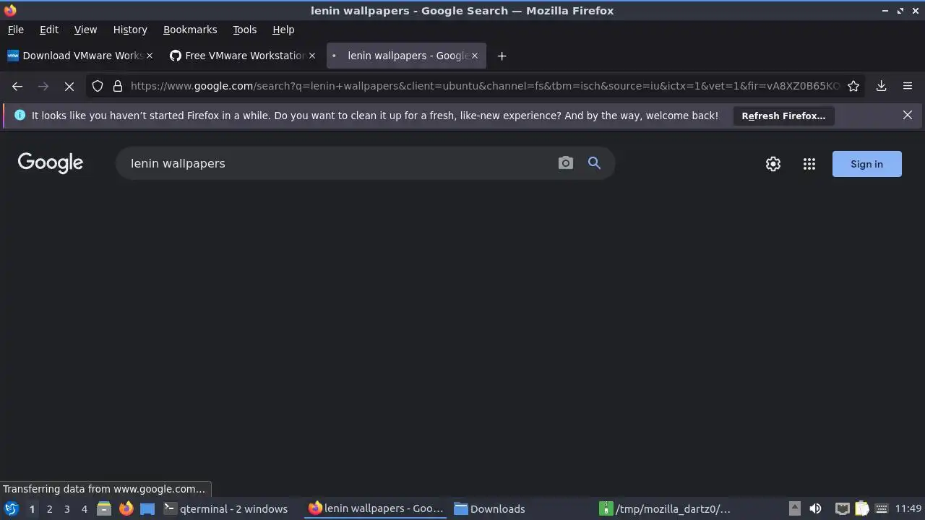This screenshot has height=520, width=925.
Task: Show the qterminal windows group in taskbar
Action: tap(230, 508)
